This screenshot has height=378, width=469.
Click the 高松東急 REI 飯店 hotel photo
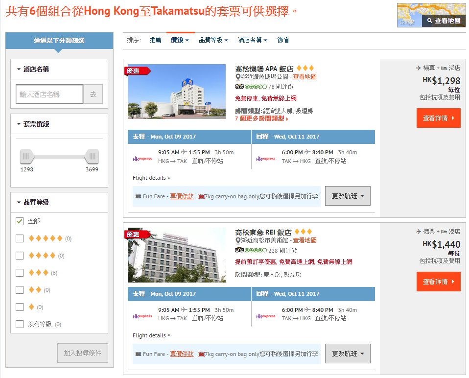coord(177,255)
